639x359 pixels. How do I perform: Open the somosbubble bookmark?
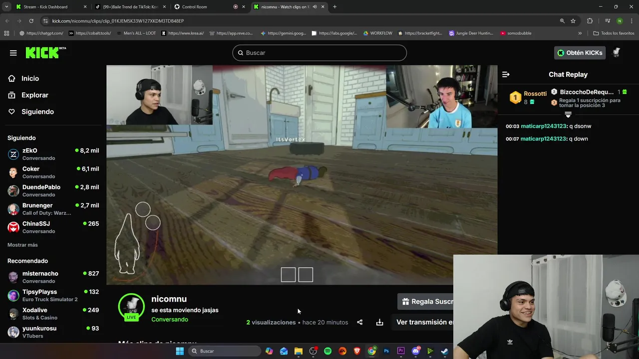pos(516,33)
